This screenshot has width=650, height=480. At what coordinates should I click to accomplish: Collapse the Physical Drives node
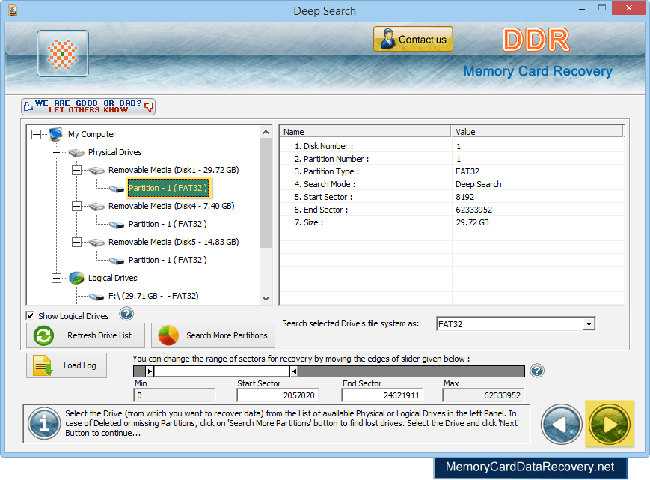click(x=56, y=152)
